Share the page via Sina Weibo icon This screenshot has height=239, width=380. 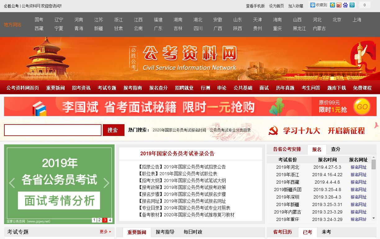click(x=339, y=5)
